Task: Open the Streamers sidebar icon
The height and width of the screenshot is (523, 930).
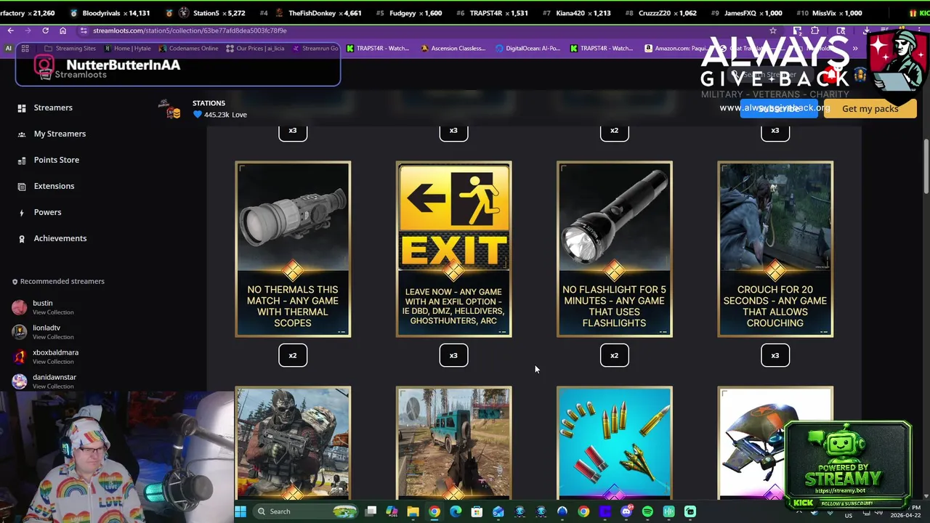Action: pos(22,108)
